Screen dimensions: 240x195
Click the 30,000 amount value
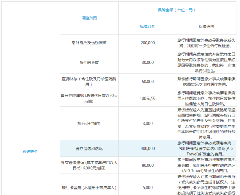tap(147, 62)
